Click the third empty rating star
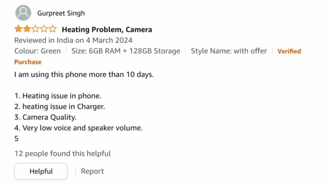The image size is (332, 187). point(35,29)
